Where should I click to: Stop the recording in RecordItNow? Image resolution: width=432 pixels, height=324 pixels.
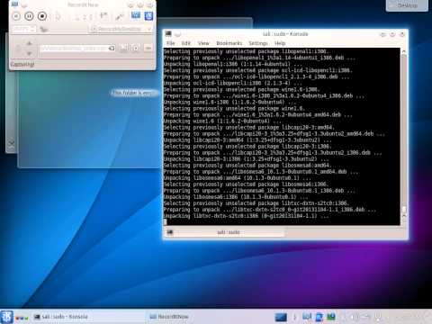(x=42, y=16)
